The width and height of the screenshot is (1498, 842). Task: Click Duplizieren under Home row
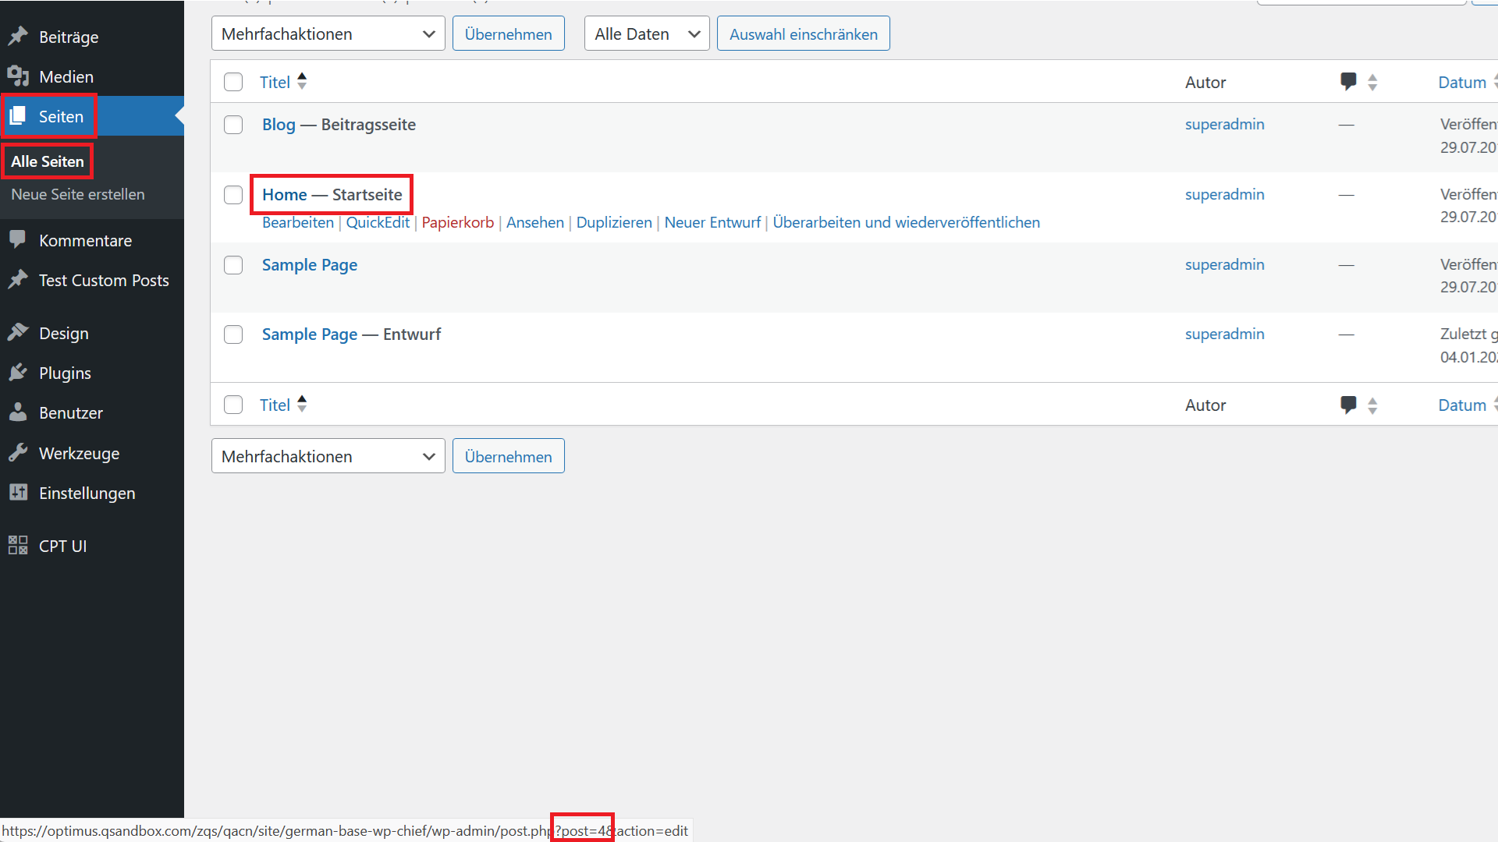(614, 222)
